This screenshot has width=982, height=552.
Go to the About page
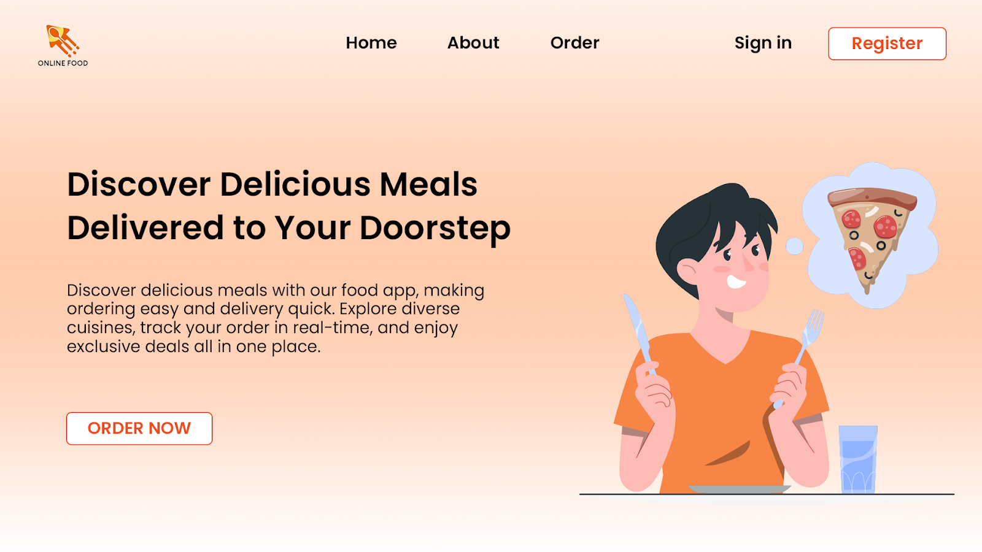click(x=473, y=43)
